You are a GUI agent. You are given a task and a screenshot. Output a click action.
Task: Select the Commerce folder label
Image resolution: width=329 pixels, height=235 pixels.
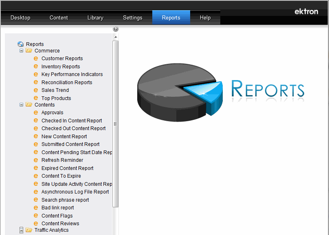(x=47, y=51)
